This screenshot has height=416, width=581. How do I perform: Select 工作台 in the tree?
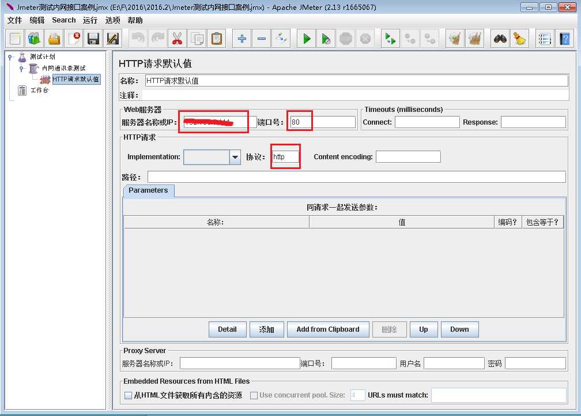[x=39, y=90]
